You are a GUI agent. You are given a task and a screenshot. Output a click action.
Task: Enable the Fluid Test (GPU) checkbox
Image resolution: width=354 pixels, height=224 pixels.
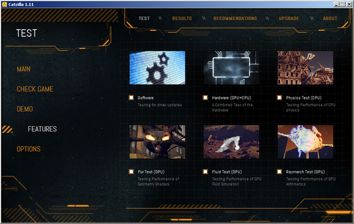click(205, 172)
